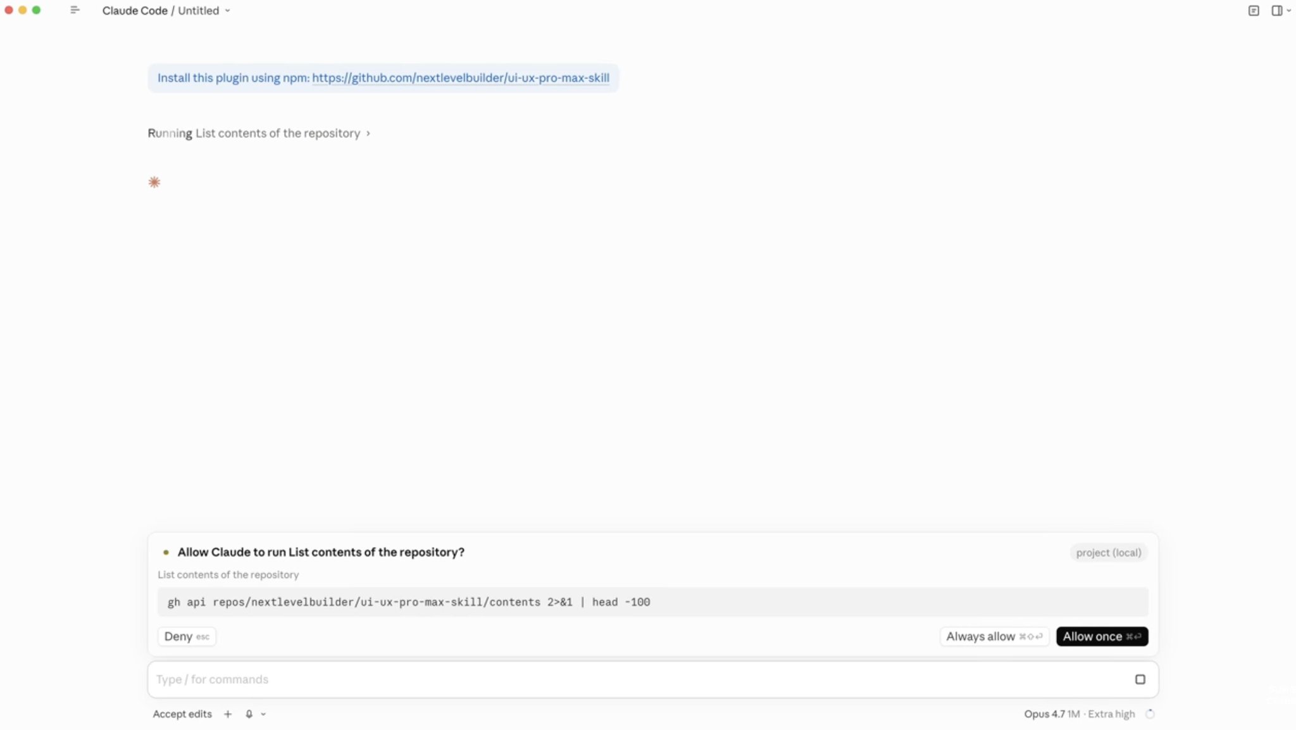The width and height of the screenshot is (1296, 730).
Task: Click the plus attach icon
Action: [228, 714]
